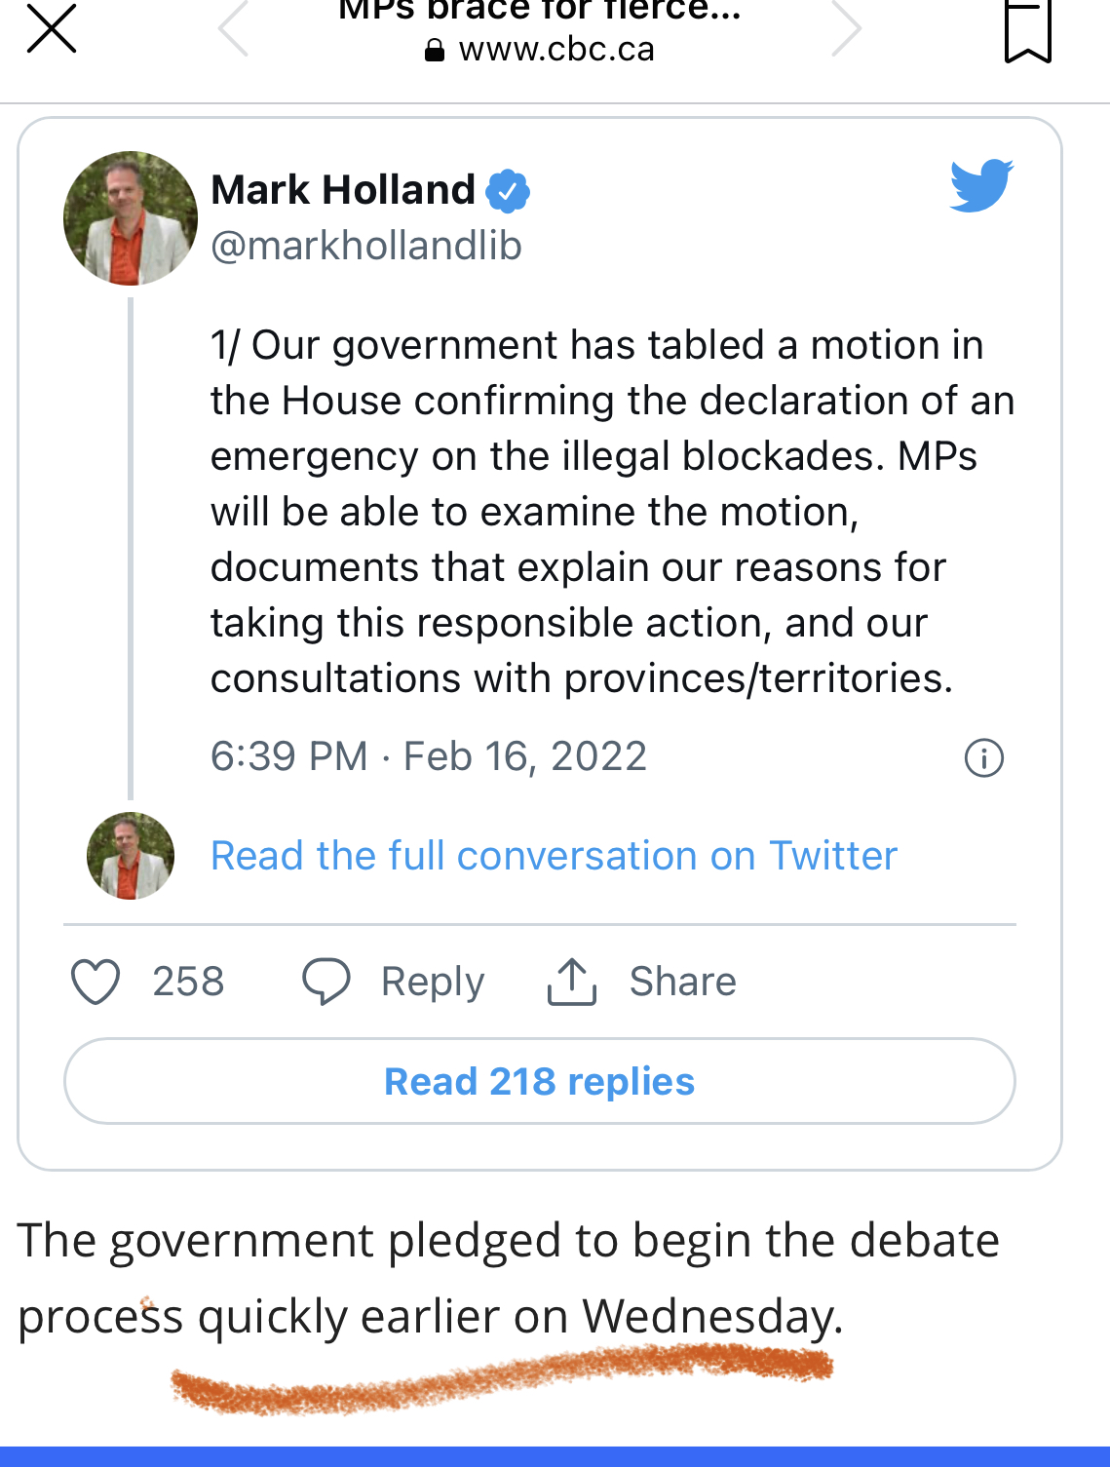Read the full conversation on Twitter
1110x1467 pixels.
[x=554, y=856]
